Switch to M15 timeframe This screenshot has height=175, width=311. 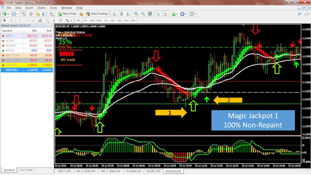(92, 21)
